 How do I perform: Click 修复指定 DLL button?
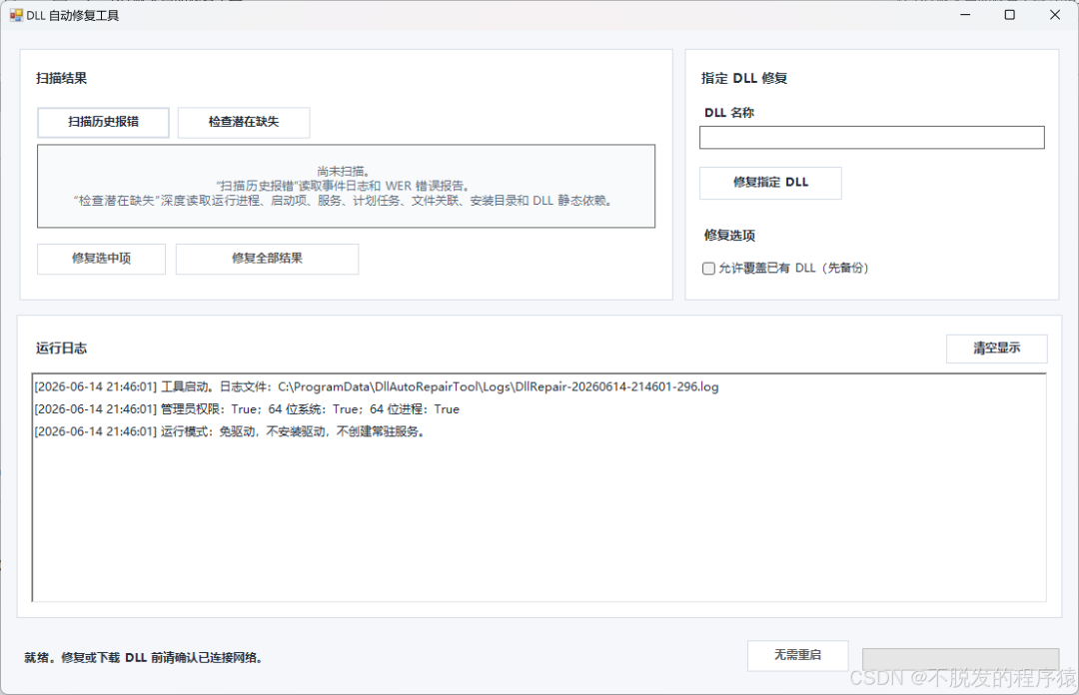tap(770, 183)
